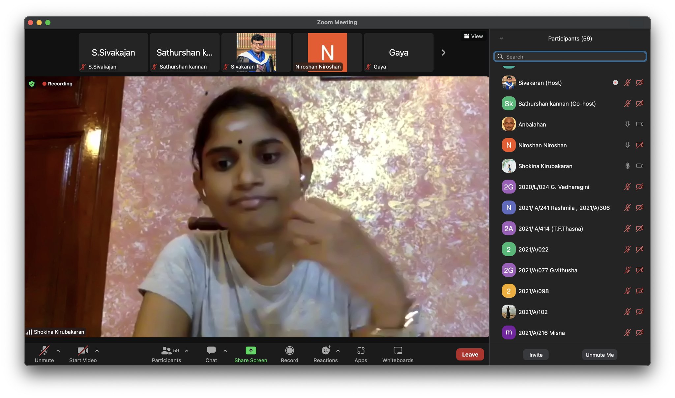Click the 2021/A/102 participant photo avatar
Viewport: 675px width, 398px height.
coord(509,312)
